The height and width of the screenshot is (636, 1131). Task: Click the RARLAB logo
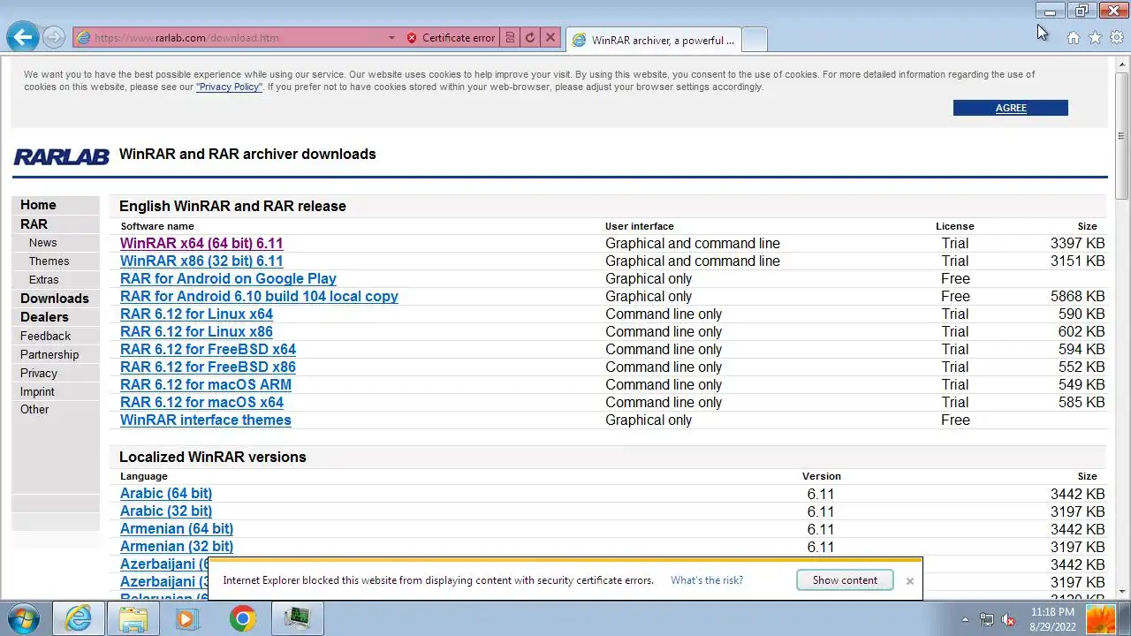(x=61, y=156)
